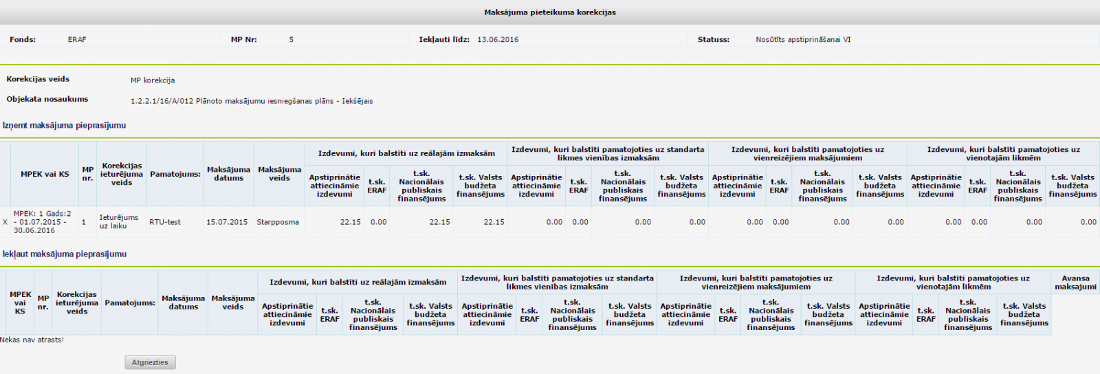
Task: Click the 'Pamatojums:' header in the lower table
Action: click(130, 302)
